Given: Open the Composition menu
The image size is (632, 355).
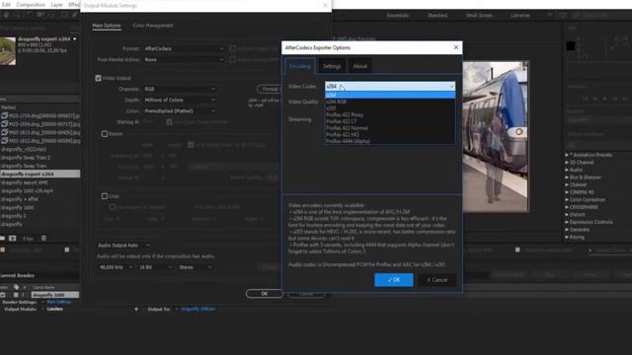Looking at the screenshot, I should click(x=31, y=5).
